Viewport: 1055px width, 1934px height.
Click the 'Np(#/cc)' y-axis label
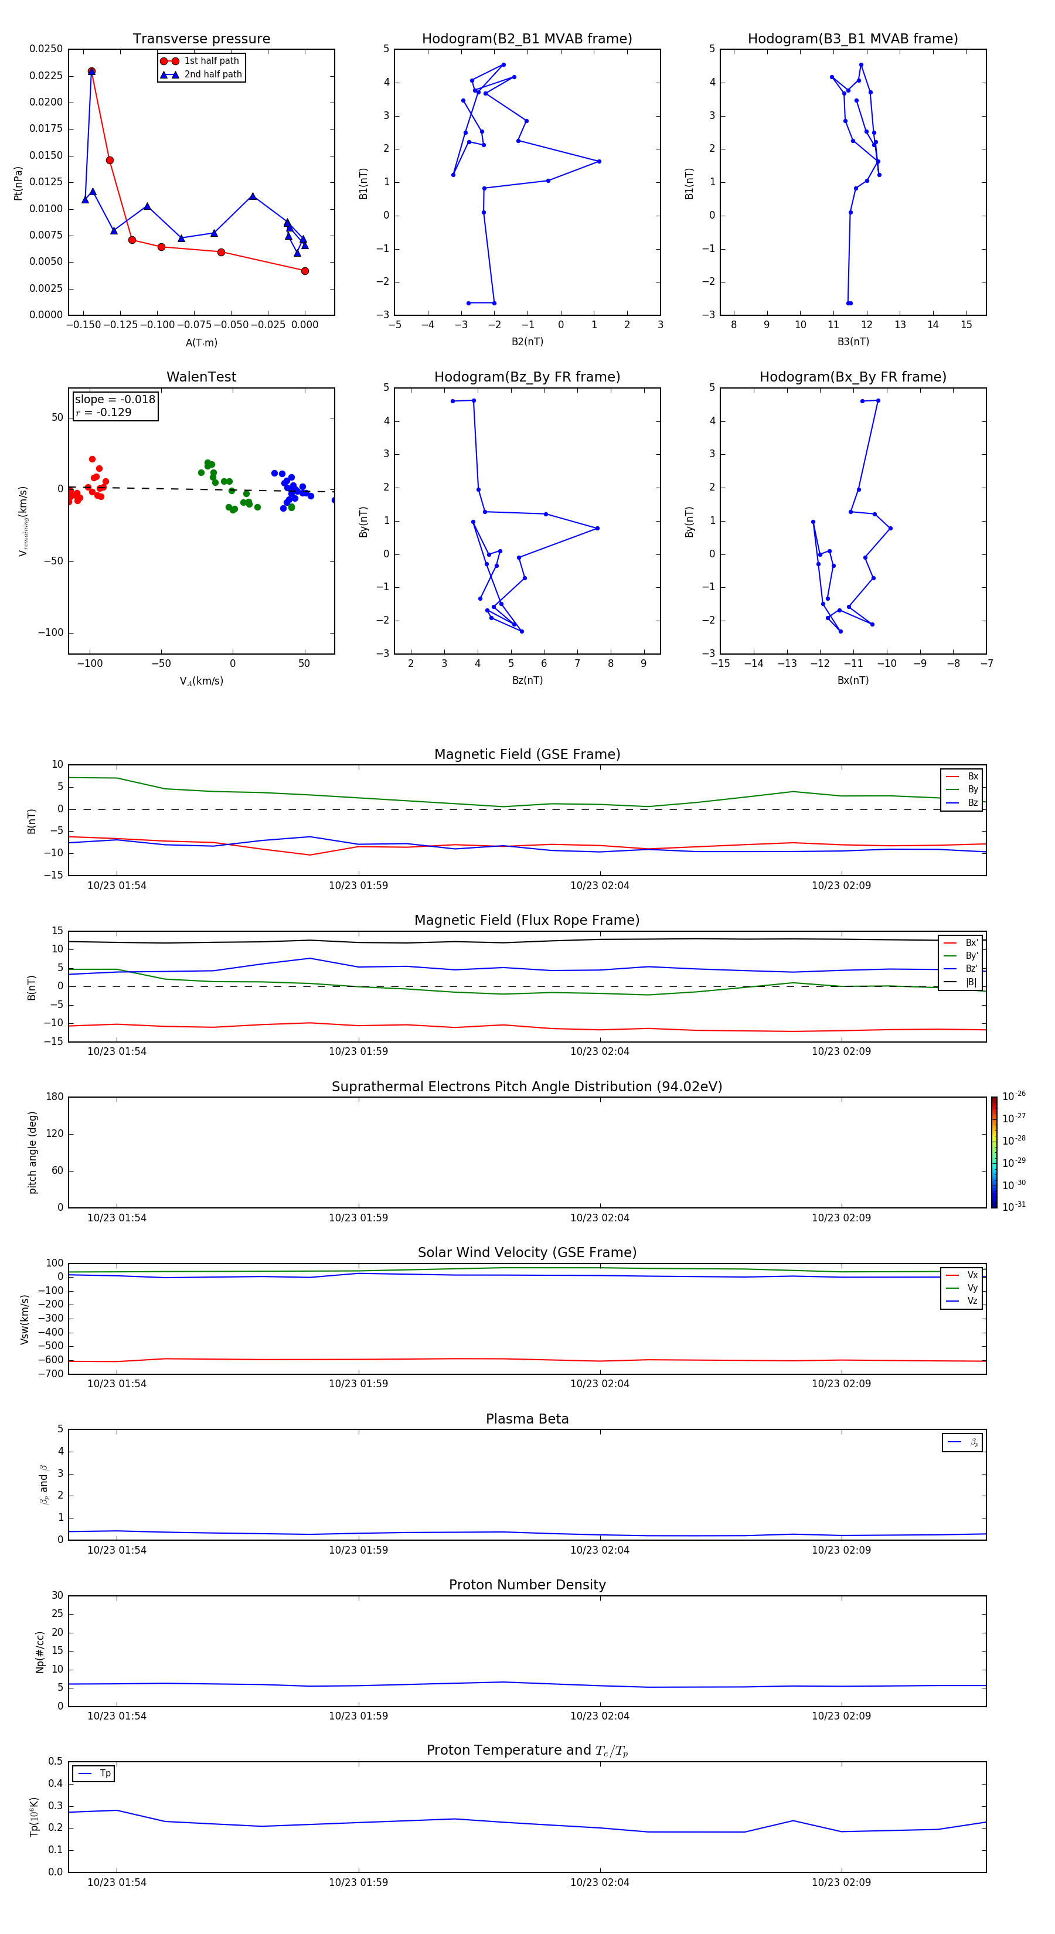(40, 1652)
